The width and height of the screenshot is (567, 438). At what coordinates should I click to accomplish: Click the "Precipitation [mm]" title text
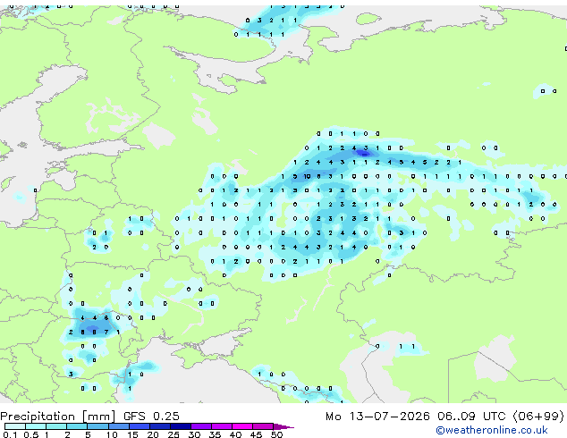point(58,417)
